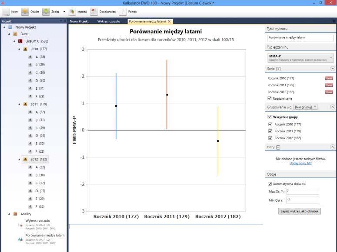Click the Min Osi Y field
The width and height of the screenshot is (337, 252).
pyautogui.click(x=302, y=200)
